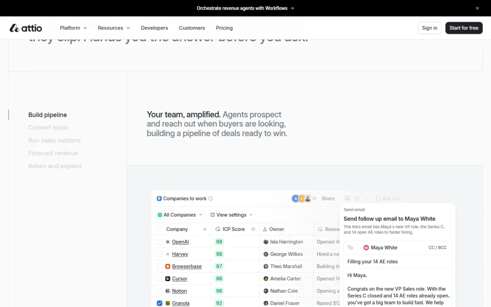Expand the Resources navigation dropdown
This screenshot has height=307, width=491.
(x=114, y=28)
